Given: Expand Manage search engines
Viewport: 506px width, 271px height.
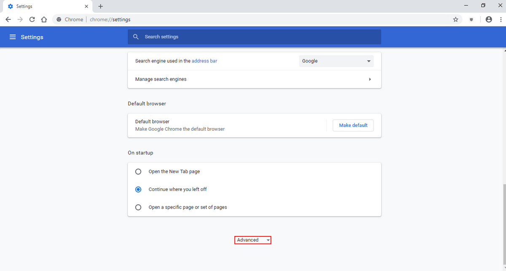Looking at the screenshot, I should click(x=254, y=79).
